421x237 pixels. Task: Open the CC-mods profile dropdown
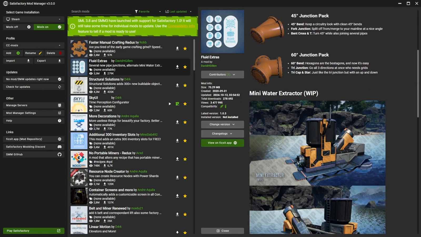click(34, 45)
